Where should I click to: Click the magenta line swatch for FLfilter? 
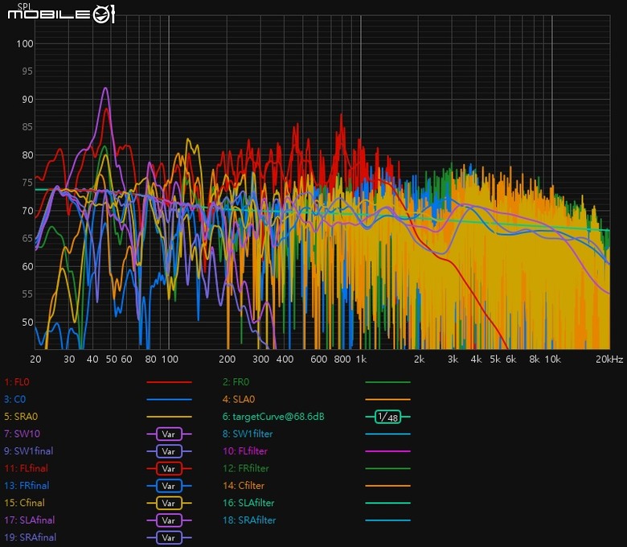point(387,452)
